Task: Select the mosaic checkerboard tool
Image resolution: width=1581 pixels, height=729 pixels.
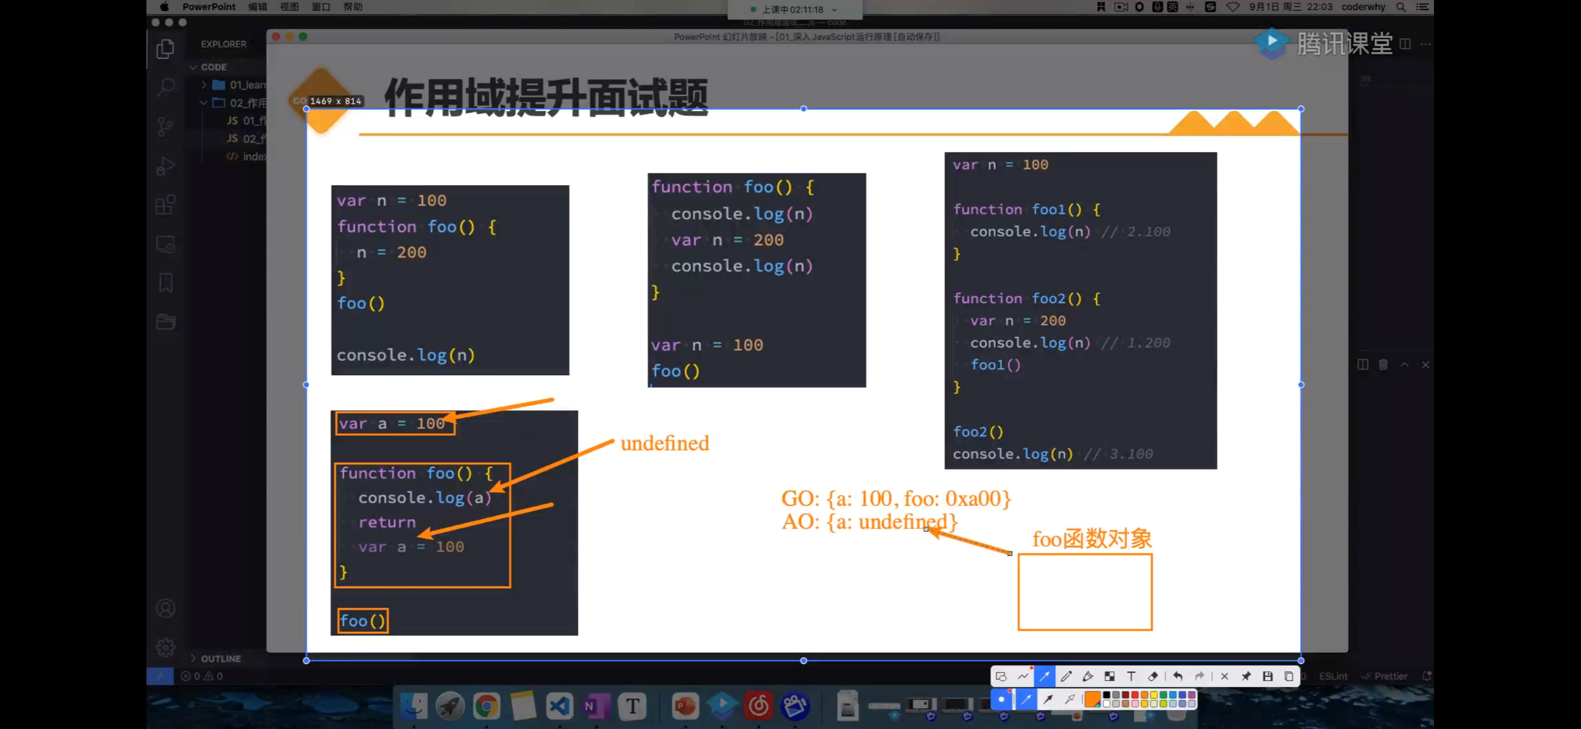Action: tap(1109, 676)
